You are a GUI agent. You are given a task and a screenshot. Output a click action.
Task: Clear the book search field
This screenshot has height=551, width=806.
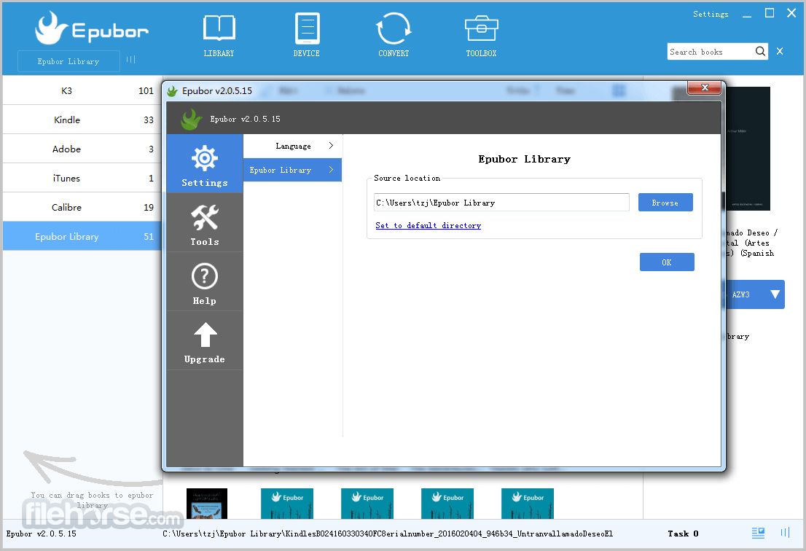point(780,52)
